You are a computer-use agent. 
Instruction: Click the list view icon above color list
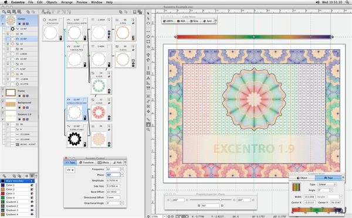click(27, 176)
